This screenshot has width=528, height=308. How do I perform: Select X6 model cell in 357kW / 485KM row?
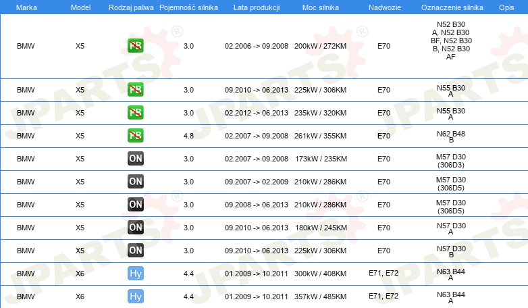tap(80, 297)
